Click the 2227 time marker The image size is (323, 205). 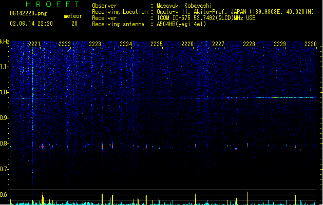[218, 44]
